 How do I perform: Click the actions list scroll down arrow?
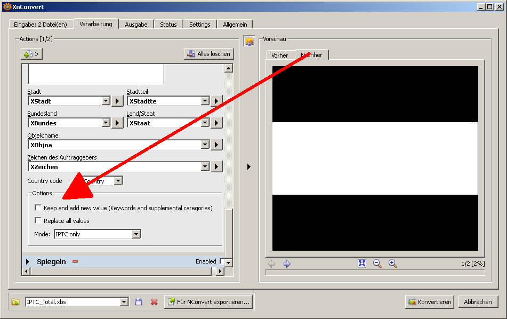point(229,262)
